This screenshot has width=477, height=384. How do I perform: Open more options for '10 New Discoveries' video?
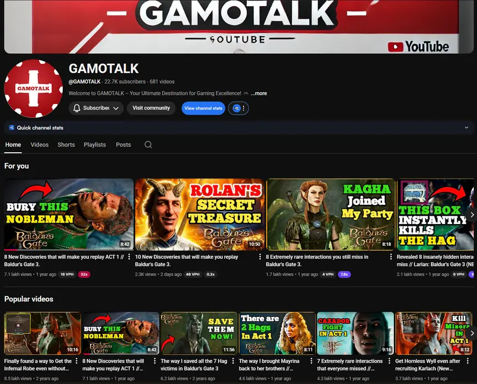(260, 257)
